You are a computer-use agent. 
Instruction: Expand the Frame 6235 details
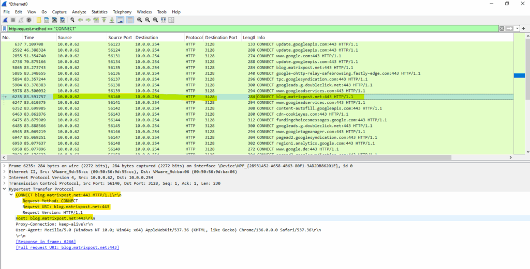4,166
